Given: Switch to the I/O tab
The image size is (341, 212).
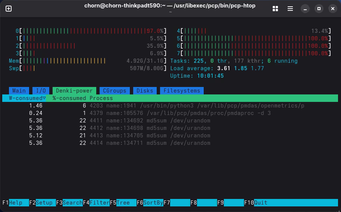Looking at the screenshot, I should (x=41, y=91).
